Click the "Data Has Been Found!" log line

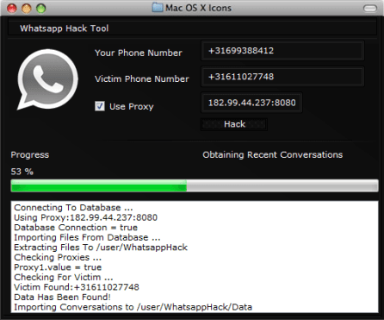62,297
